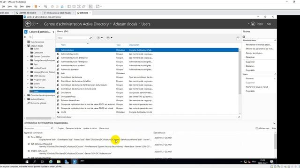Viewport: 300px width, 168px height.
Task: Click Rechercher sous ce nœud task
Action: [x=257, y=87]
